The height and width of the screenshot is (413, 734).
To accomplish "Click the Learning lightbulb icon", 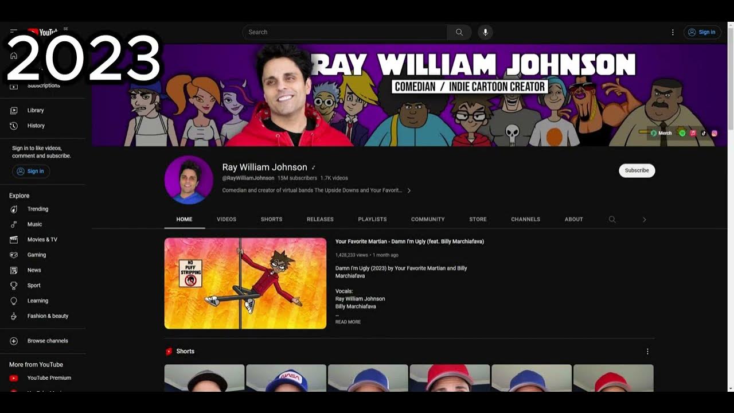I will tap(14, 301).
